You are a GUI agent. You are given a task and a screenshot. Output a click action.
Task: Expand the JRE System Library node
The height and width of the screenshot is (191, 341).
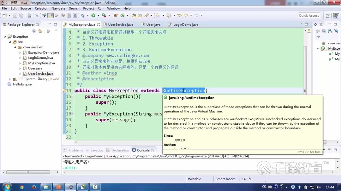coord(10,79)
